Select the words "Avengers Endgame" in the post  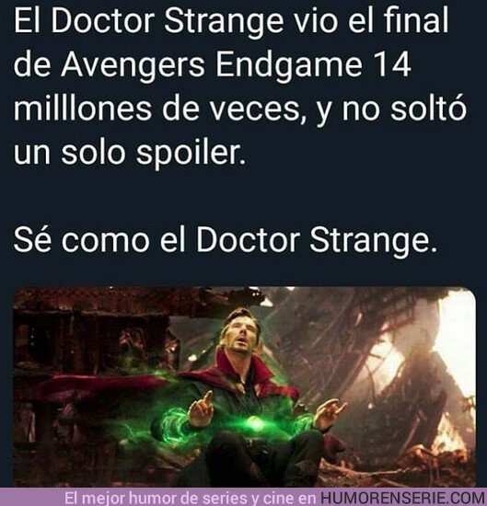(212, 65)
